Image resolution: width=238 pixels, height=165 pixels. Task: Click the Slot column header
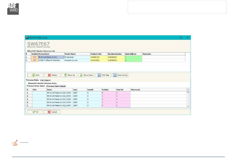(x=40, y=90)
